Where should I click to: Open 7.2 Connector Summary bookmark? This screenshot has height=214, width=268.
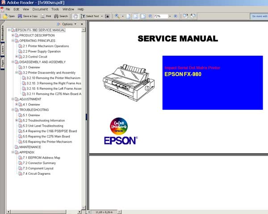[39, 163]
